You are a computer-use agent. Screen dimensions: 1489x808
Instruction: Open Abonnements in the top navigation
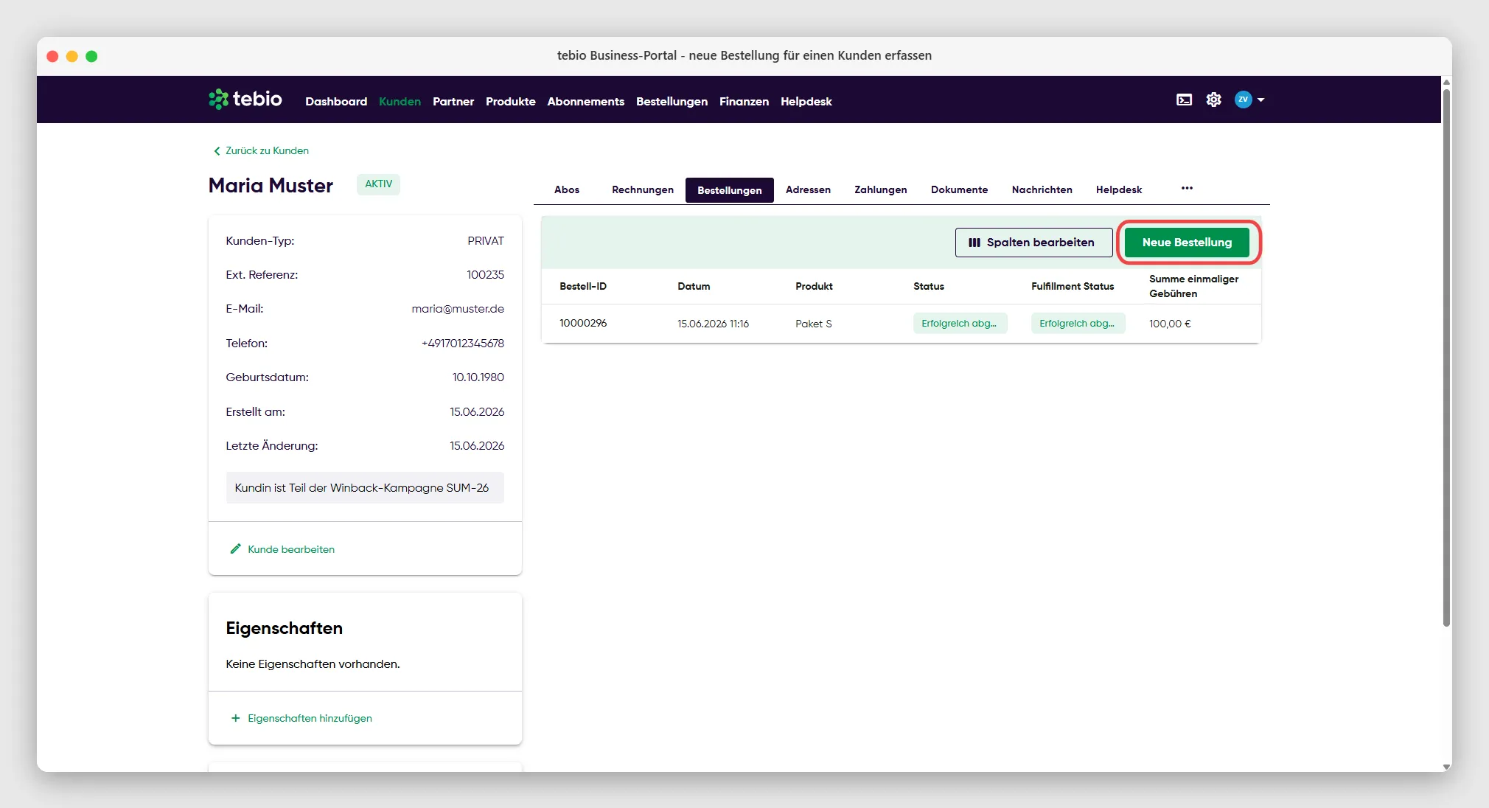tap(585, 102)
